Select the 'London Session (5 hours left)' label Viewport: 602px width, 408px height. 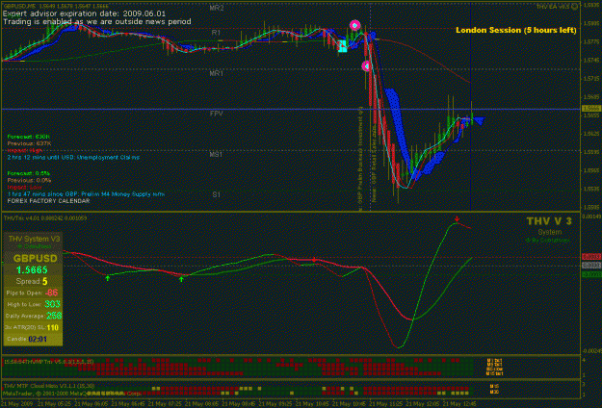click(516, 30)
